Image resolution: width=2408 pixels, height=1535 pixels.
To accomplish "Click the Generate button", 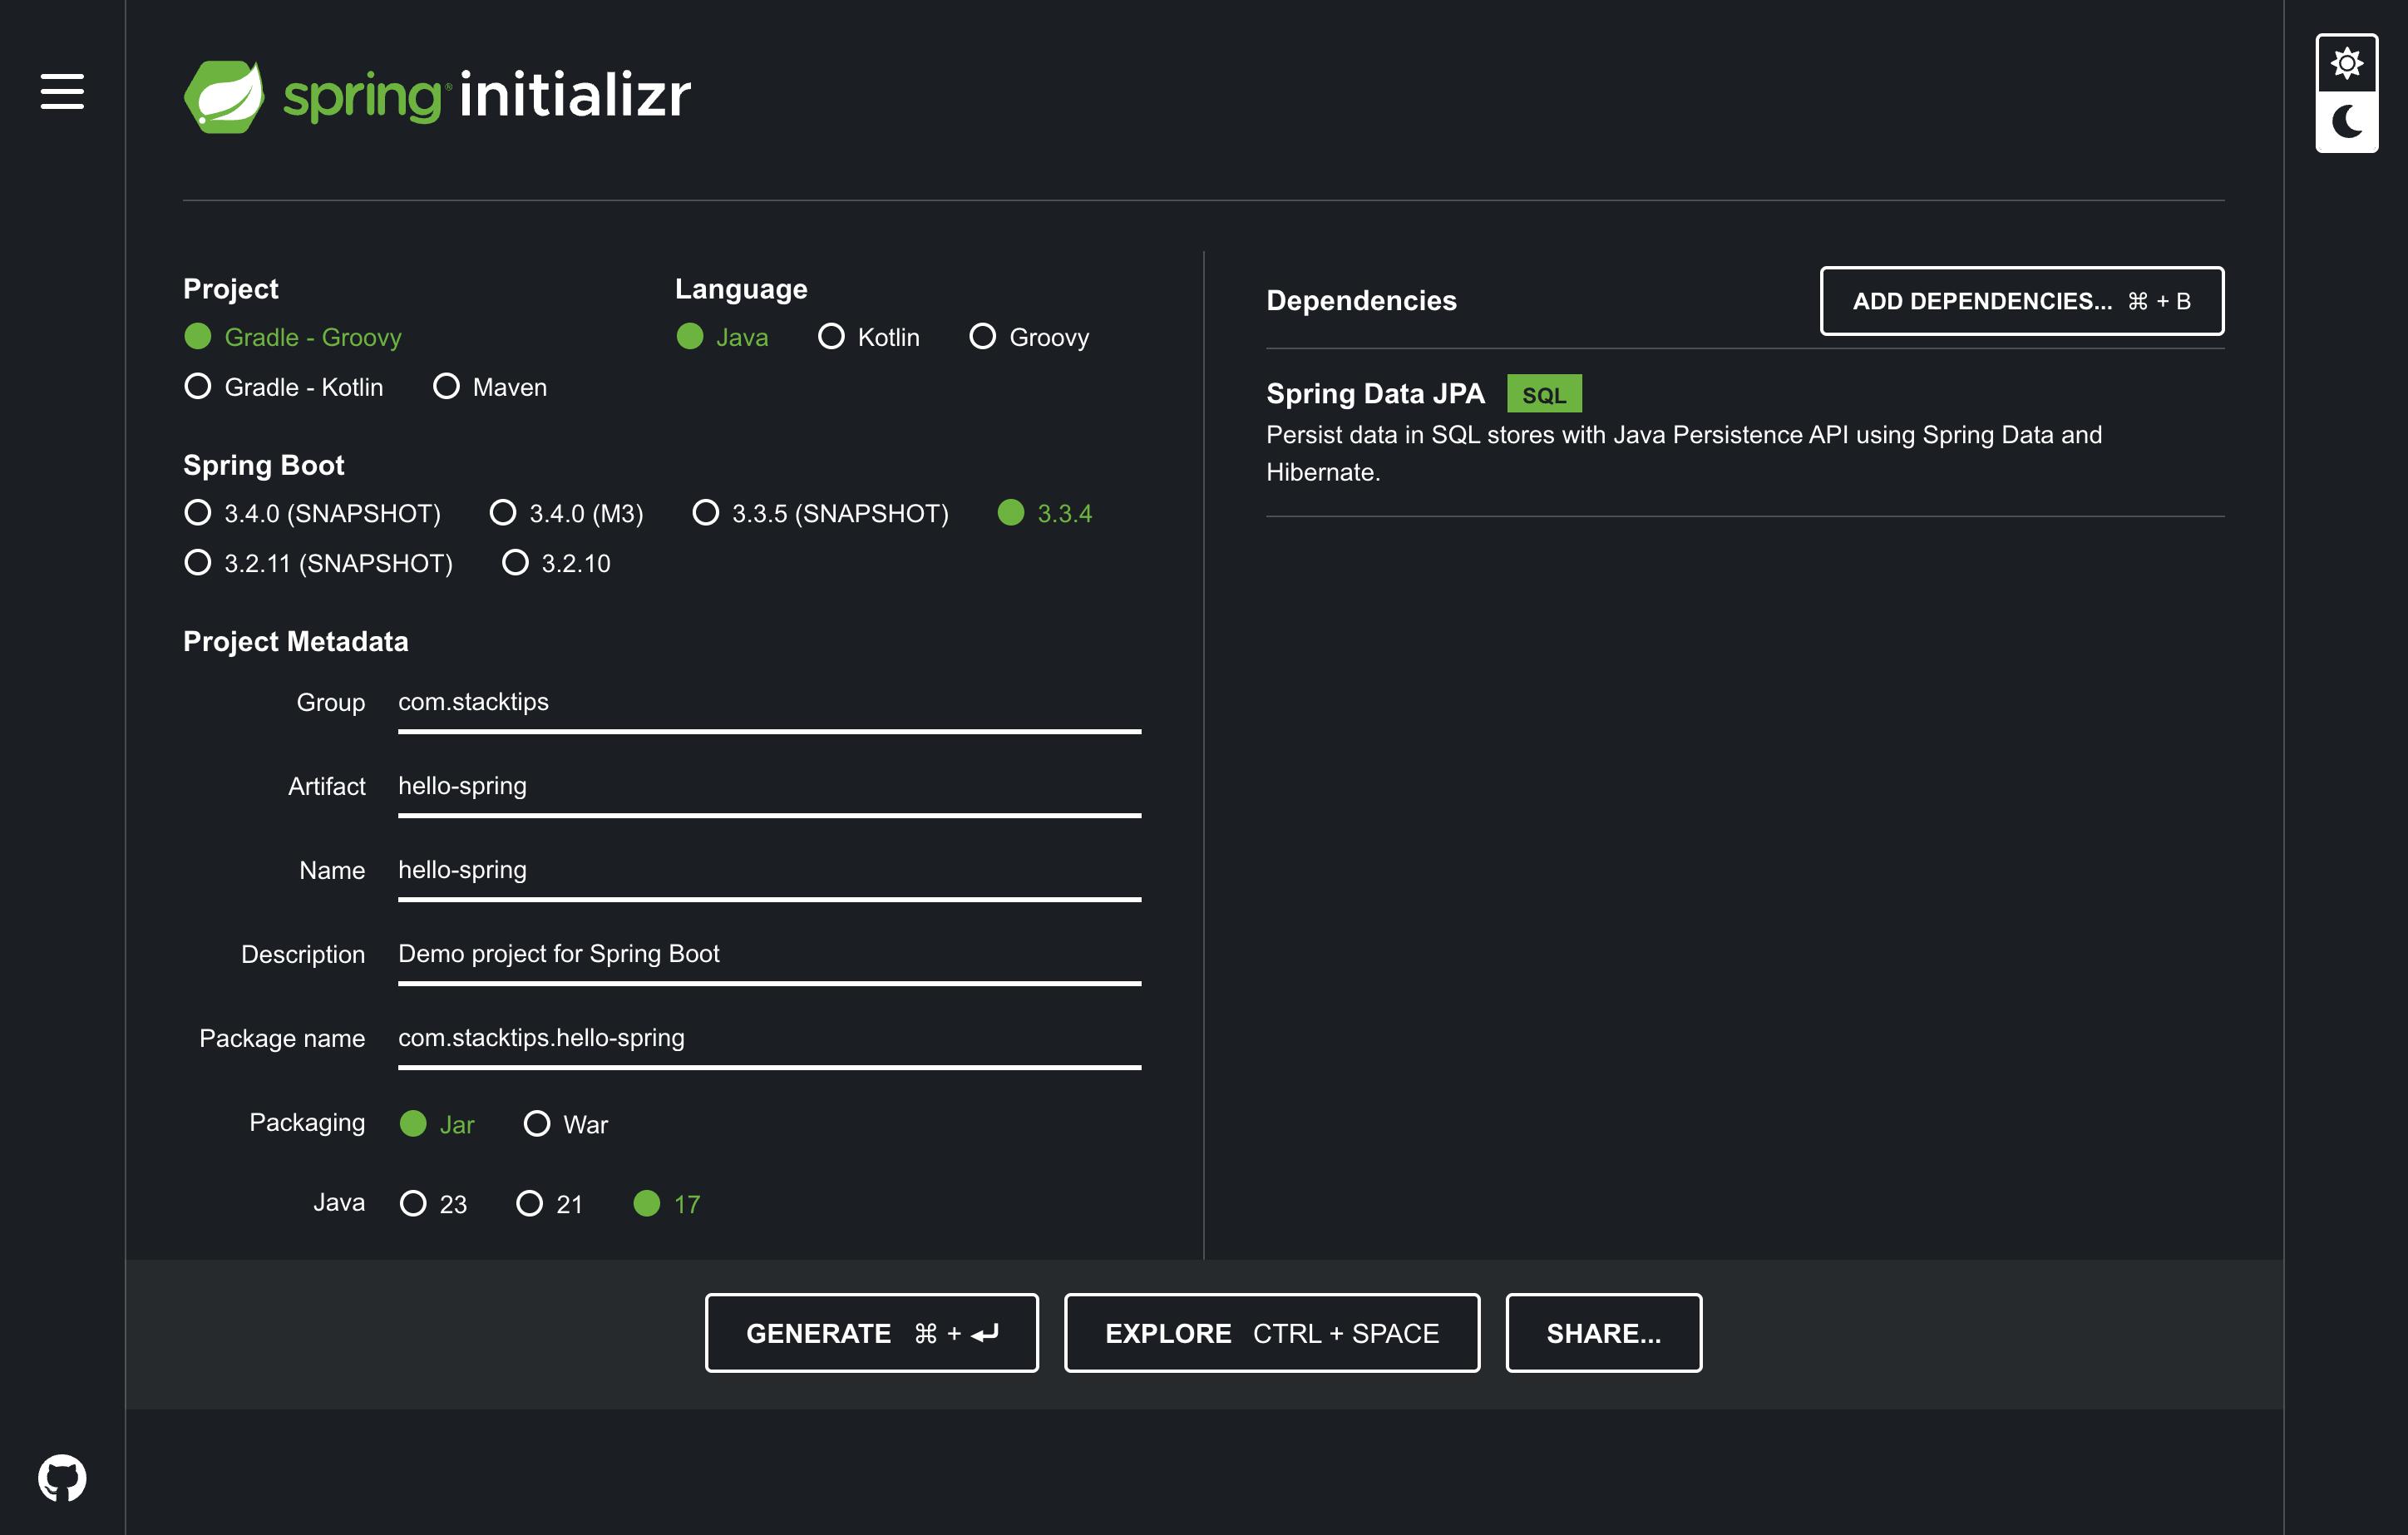I will click(x=871, y=1333).
